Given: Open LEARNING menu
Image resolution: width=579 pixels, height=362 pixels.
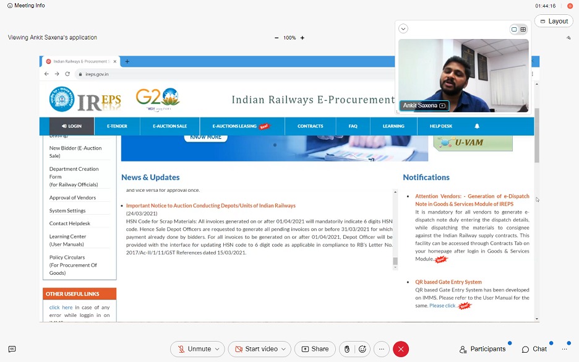Looking at the screenshot, I should pyautogui.click(x=393, y=126).
